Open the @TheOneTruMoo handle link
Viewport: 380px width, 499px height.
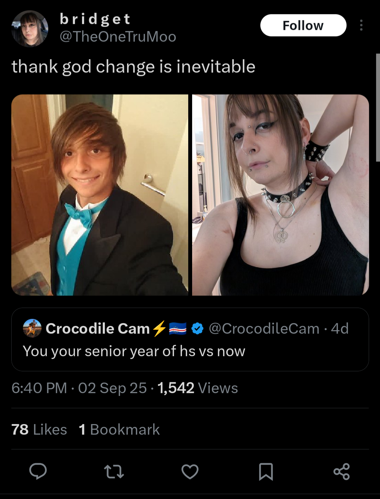[x=118, y=37]
